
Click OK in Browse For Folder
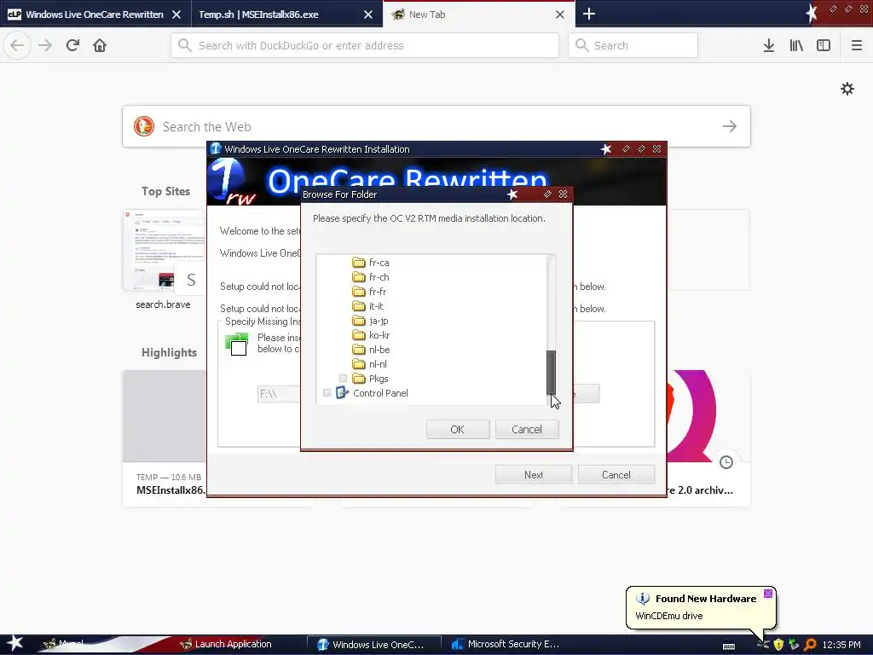coord(458,430)
